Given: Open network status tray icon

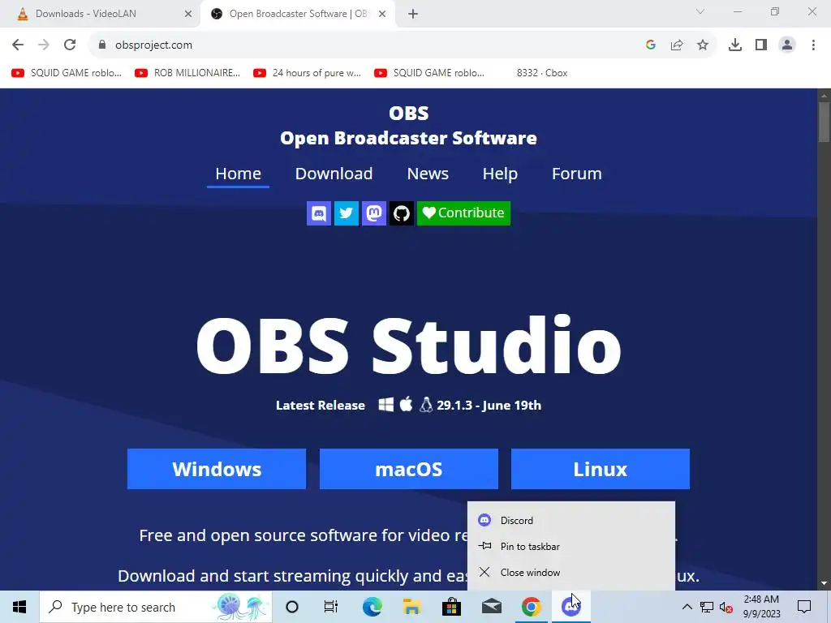Looking at the screenshot, I should point(707,607).
